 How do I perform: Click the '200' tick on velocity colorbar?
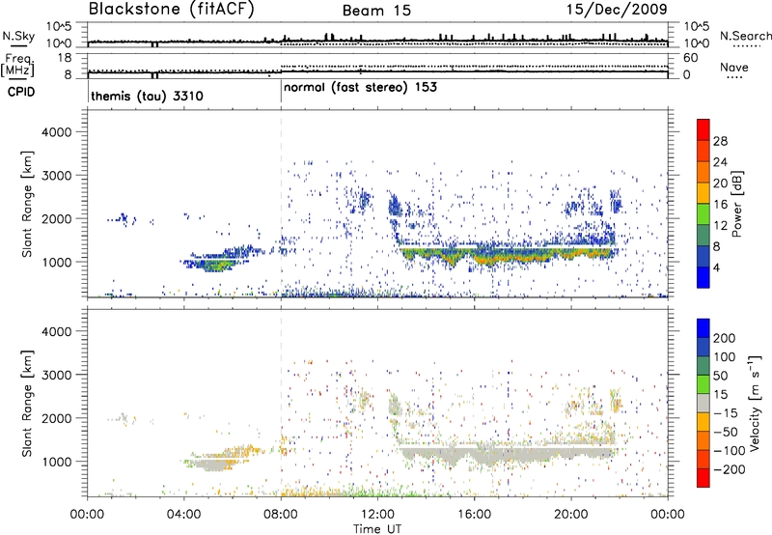[725, 338]
